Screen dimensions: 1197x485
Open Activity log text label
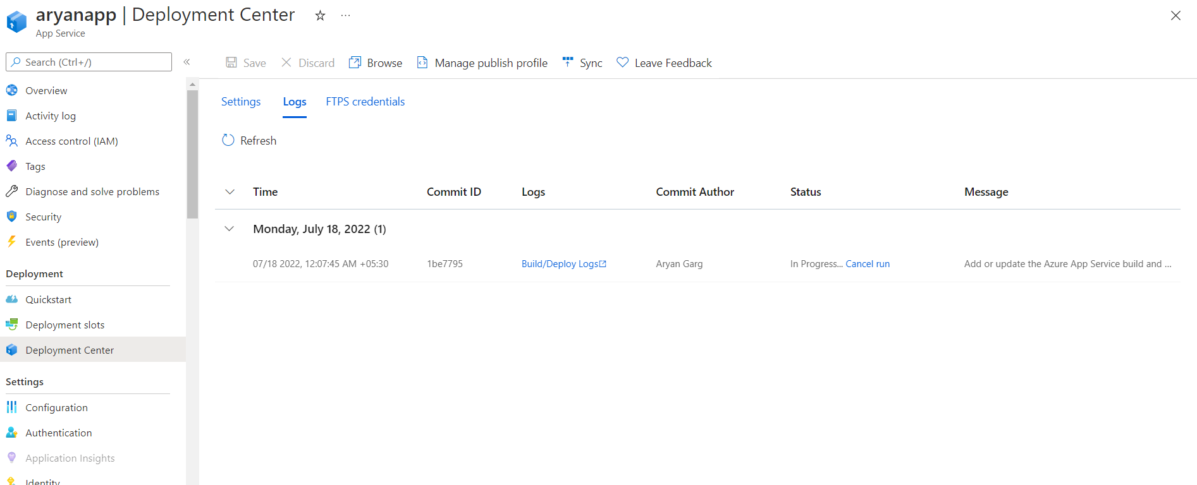(x=51, y=116)
